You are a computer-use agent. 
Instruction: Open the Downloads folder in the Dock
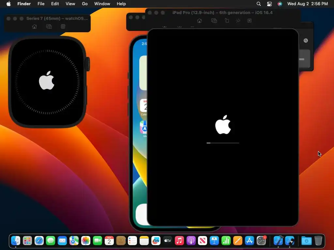coord(306,241)
